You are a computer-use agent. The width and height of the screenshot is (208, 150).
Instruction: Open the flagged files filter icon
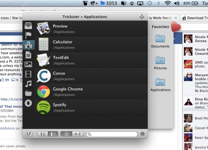point(28,35)
